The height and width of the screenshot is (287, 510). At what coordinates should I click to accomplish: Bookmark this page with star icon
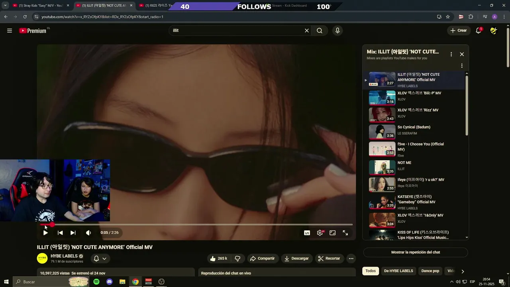[x=448, y=17]
